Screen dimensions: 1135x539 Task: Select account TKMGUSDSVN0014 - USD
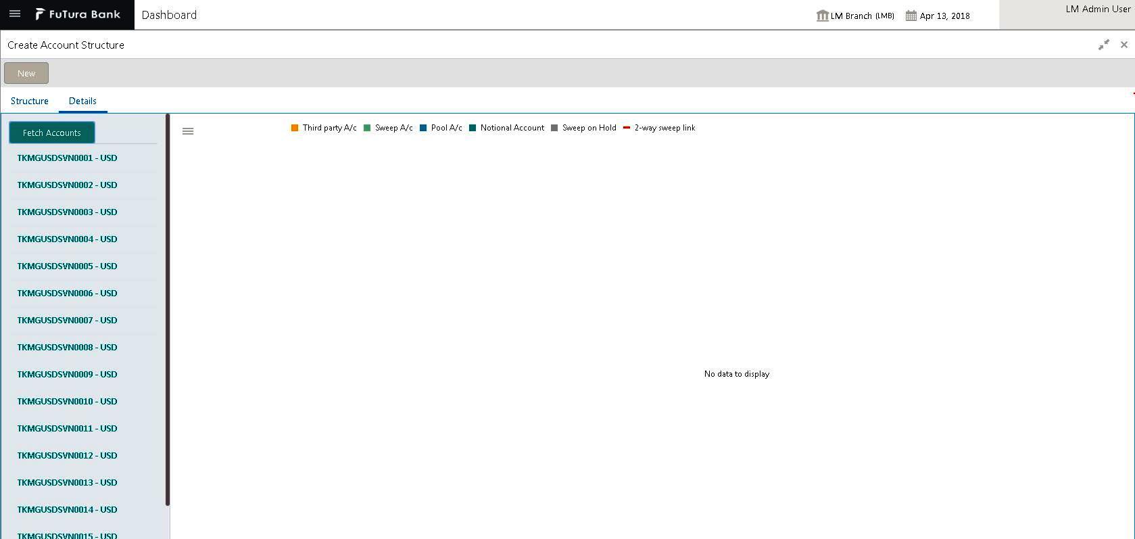tap(67, 510)
